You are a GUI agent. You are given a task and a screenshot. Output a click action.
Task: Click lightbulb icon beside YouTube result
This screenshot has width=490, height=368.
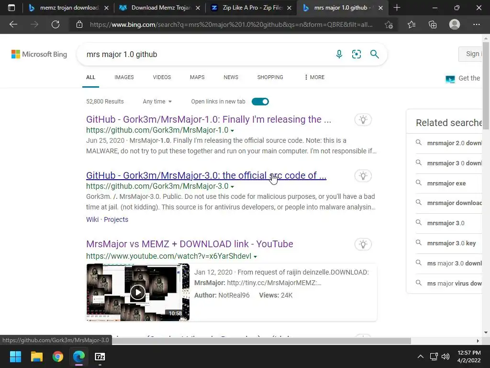(363, 244)
